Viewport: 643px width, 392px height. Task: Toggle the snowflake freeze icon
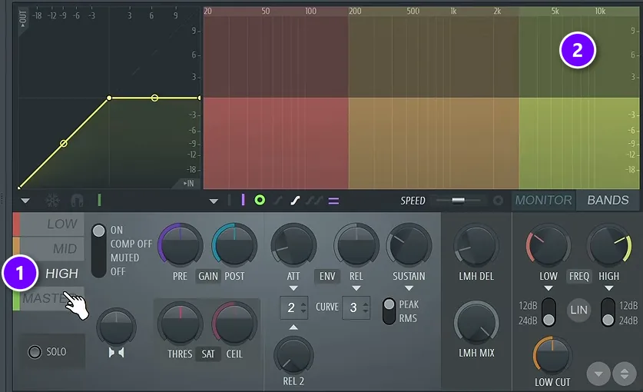pyautogui.click(x=52, y=201)
